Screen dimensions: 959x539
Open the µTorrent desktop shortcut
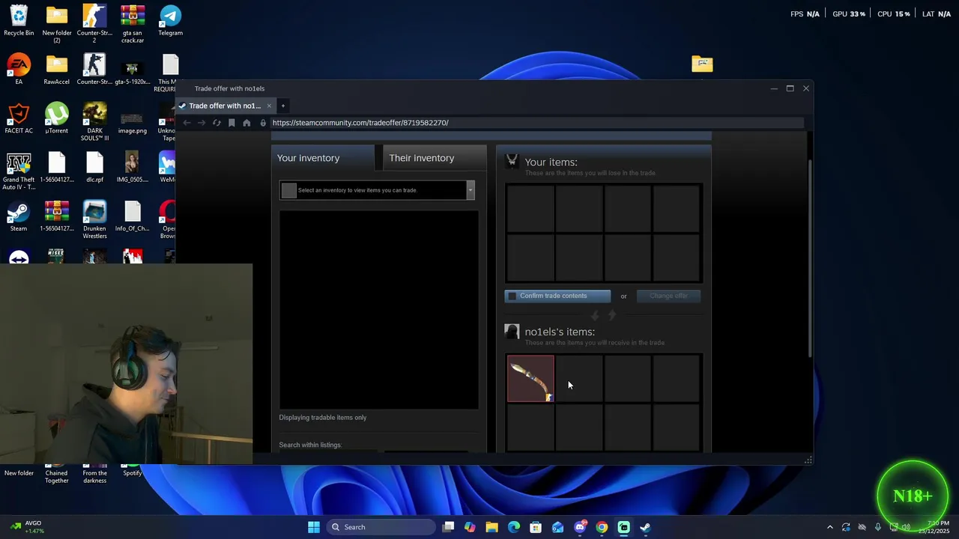click(56, 118)
